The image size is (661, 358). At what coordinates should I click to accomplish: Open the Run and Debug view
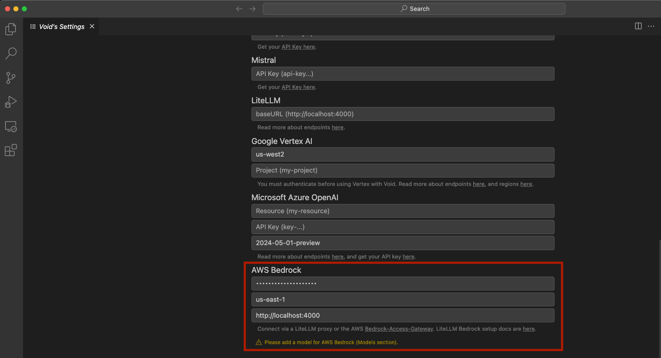[11, 102]
